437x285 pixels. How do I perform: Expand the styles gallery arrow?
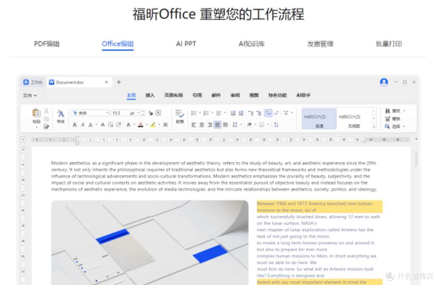(x=374, y=126)
